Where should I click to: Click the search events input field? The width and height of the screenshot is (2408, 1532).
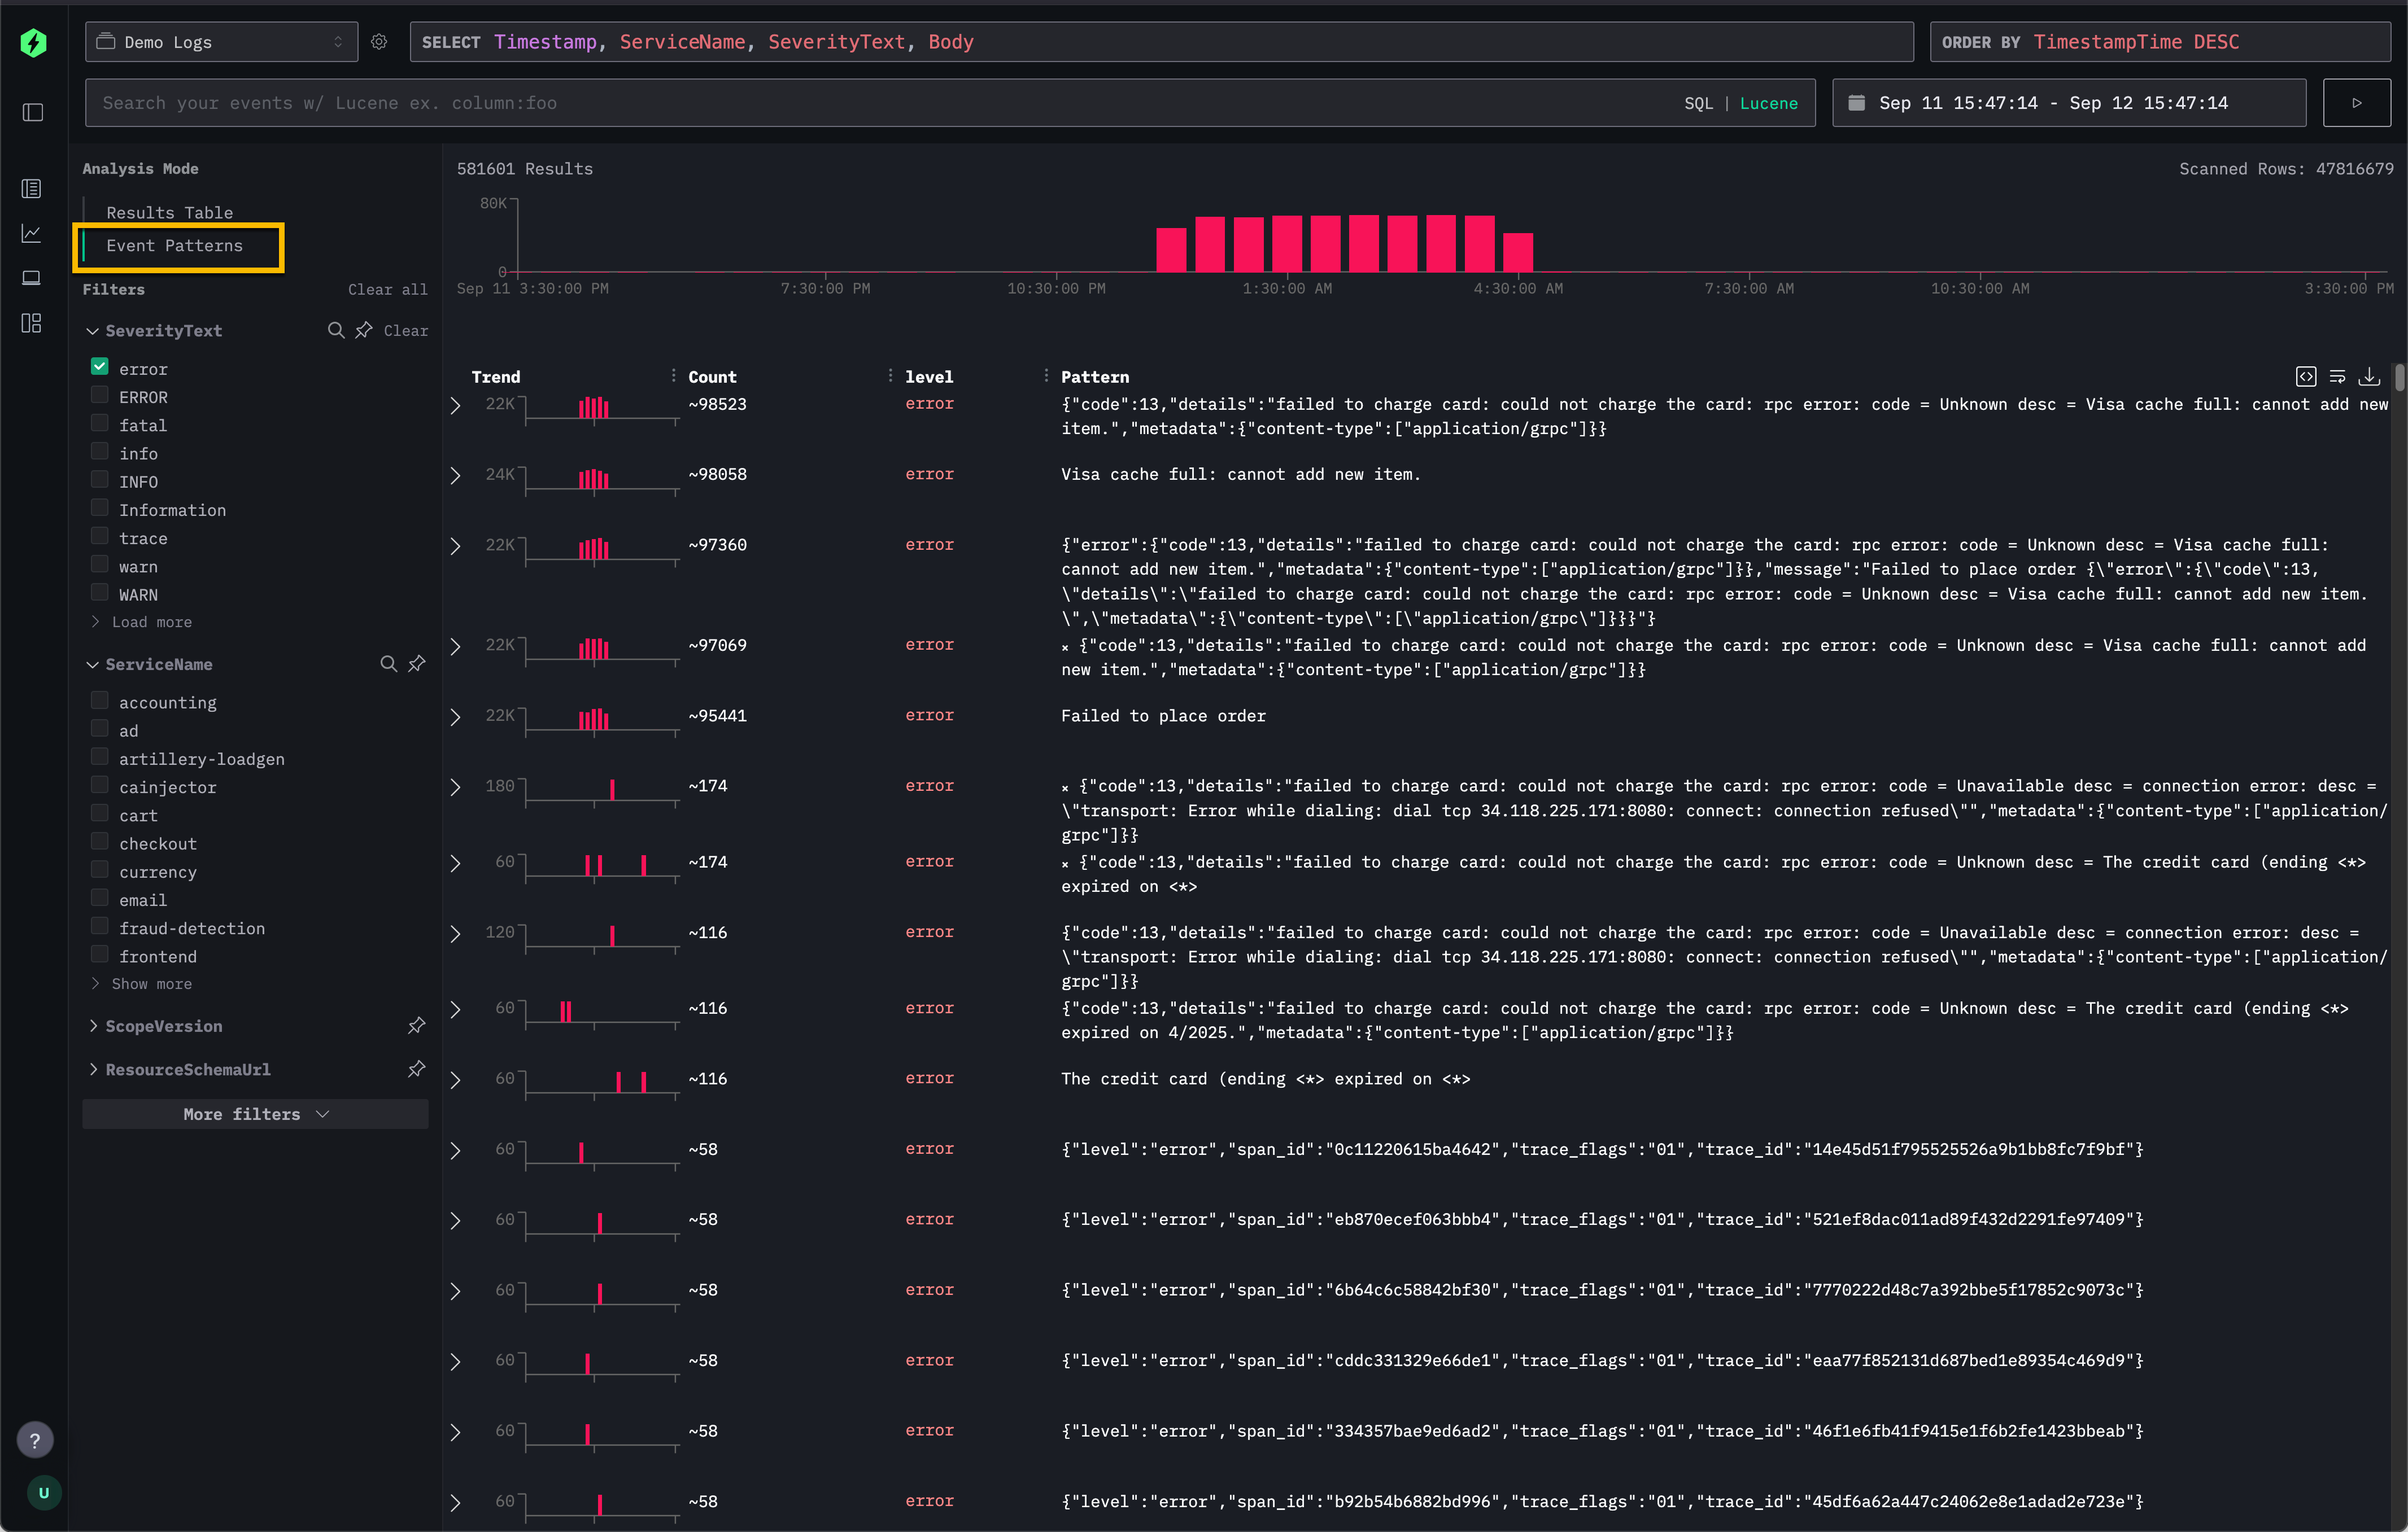coord(800,103)
